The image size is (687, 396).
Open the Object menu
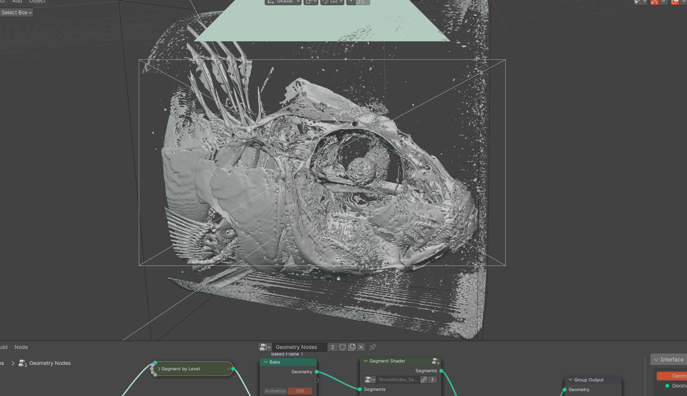click(x=37, y=1)
